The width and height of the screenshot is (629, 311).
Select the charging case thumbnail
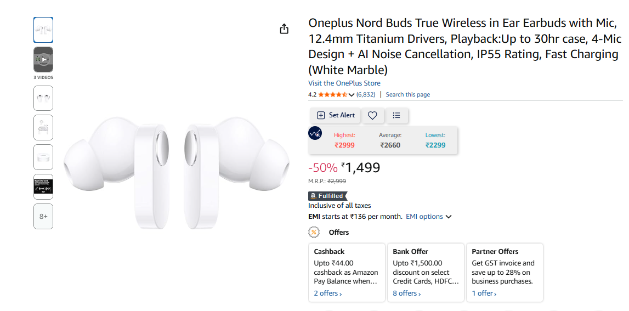click(43, 157)
